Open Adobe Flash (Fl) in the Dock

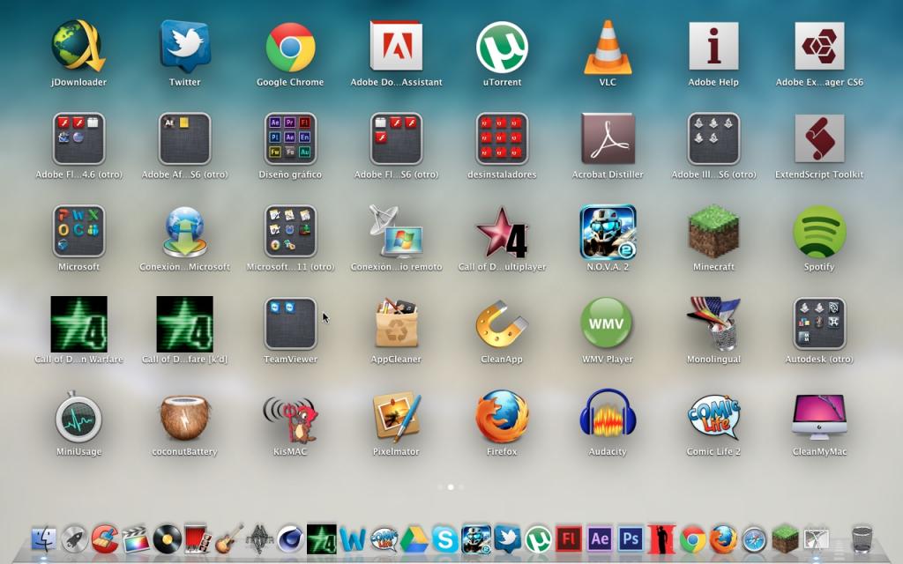(x=569, y=539)
